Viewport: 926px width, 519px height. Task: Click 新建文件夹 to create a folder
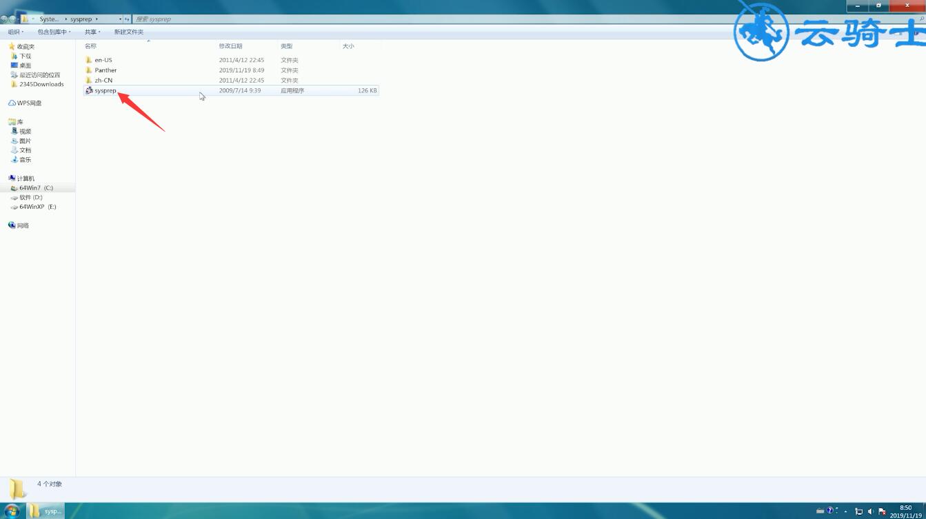pyautogui.click(x=129, y=32)
